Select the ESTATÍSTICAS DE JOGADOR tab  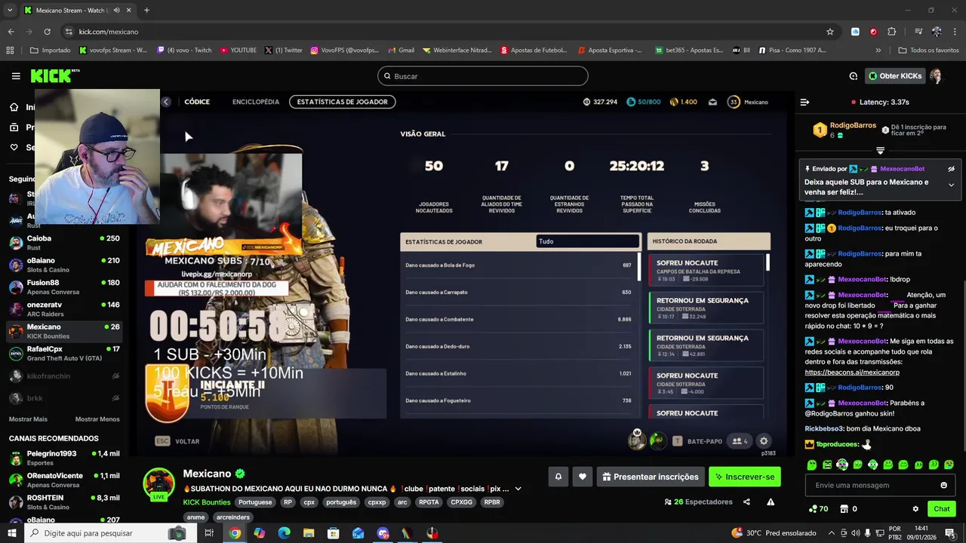pyautogui.click(x=342, y=102)
